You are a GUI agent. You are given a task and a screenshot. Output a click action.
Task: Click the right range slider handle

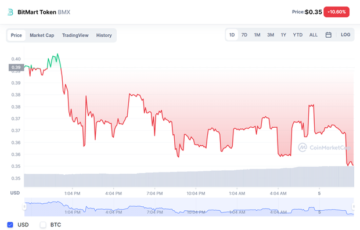pyautogui.click(x=354, y=207)
